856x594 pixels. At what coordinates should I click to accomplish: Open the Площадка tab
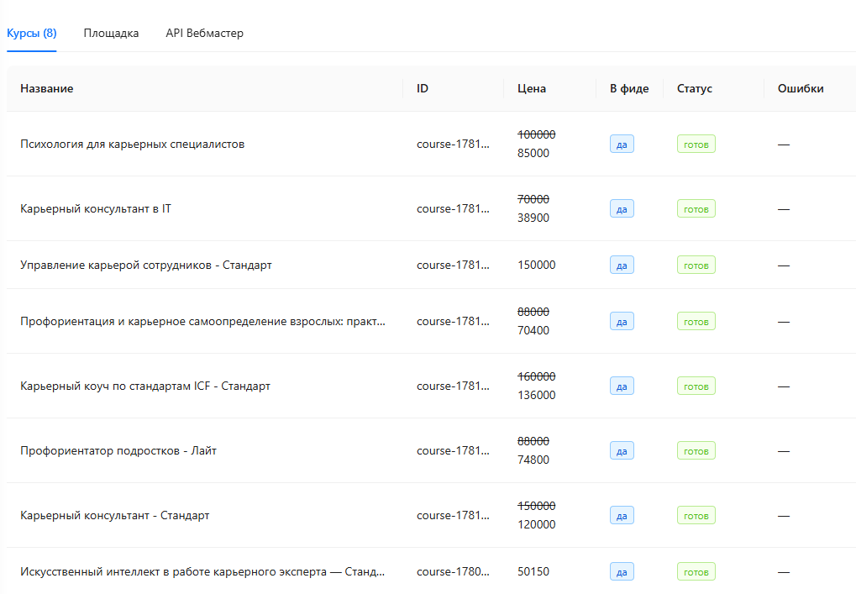point(111,34)
